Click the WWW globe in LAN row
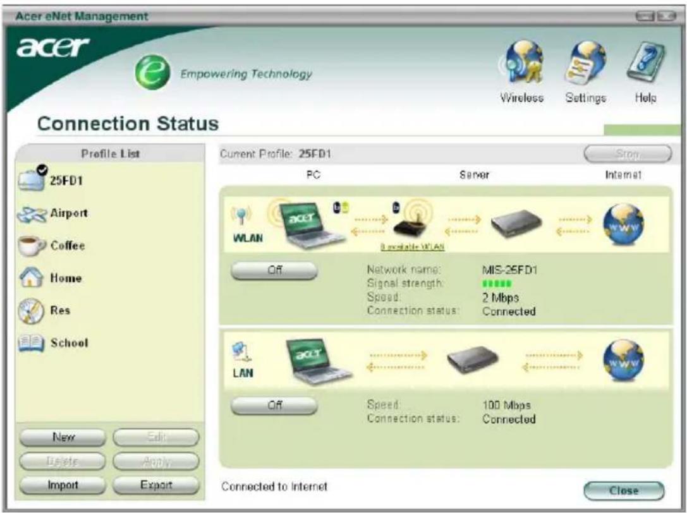 tap(623, 360)
